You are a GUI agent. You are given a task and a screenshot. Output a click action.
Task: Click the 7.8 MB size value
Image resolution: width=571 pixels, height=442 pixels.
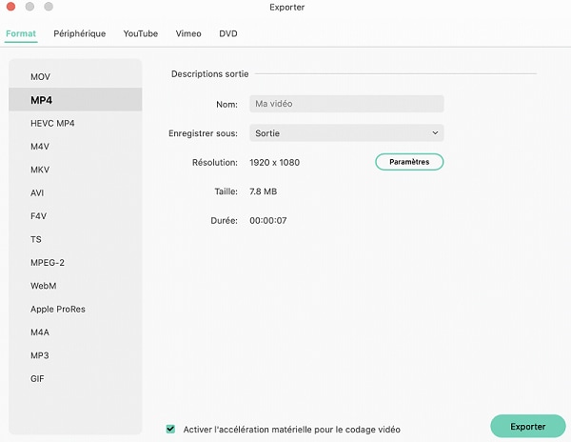tap(263, 191)
